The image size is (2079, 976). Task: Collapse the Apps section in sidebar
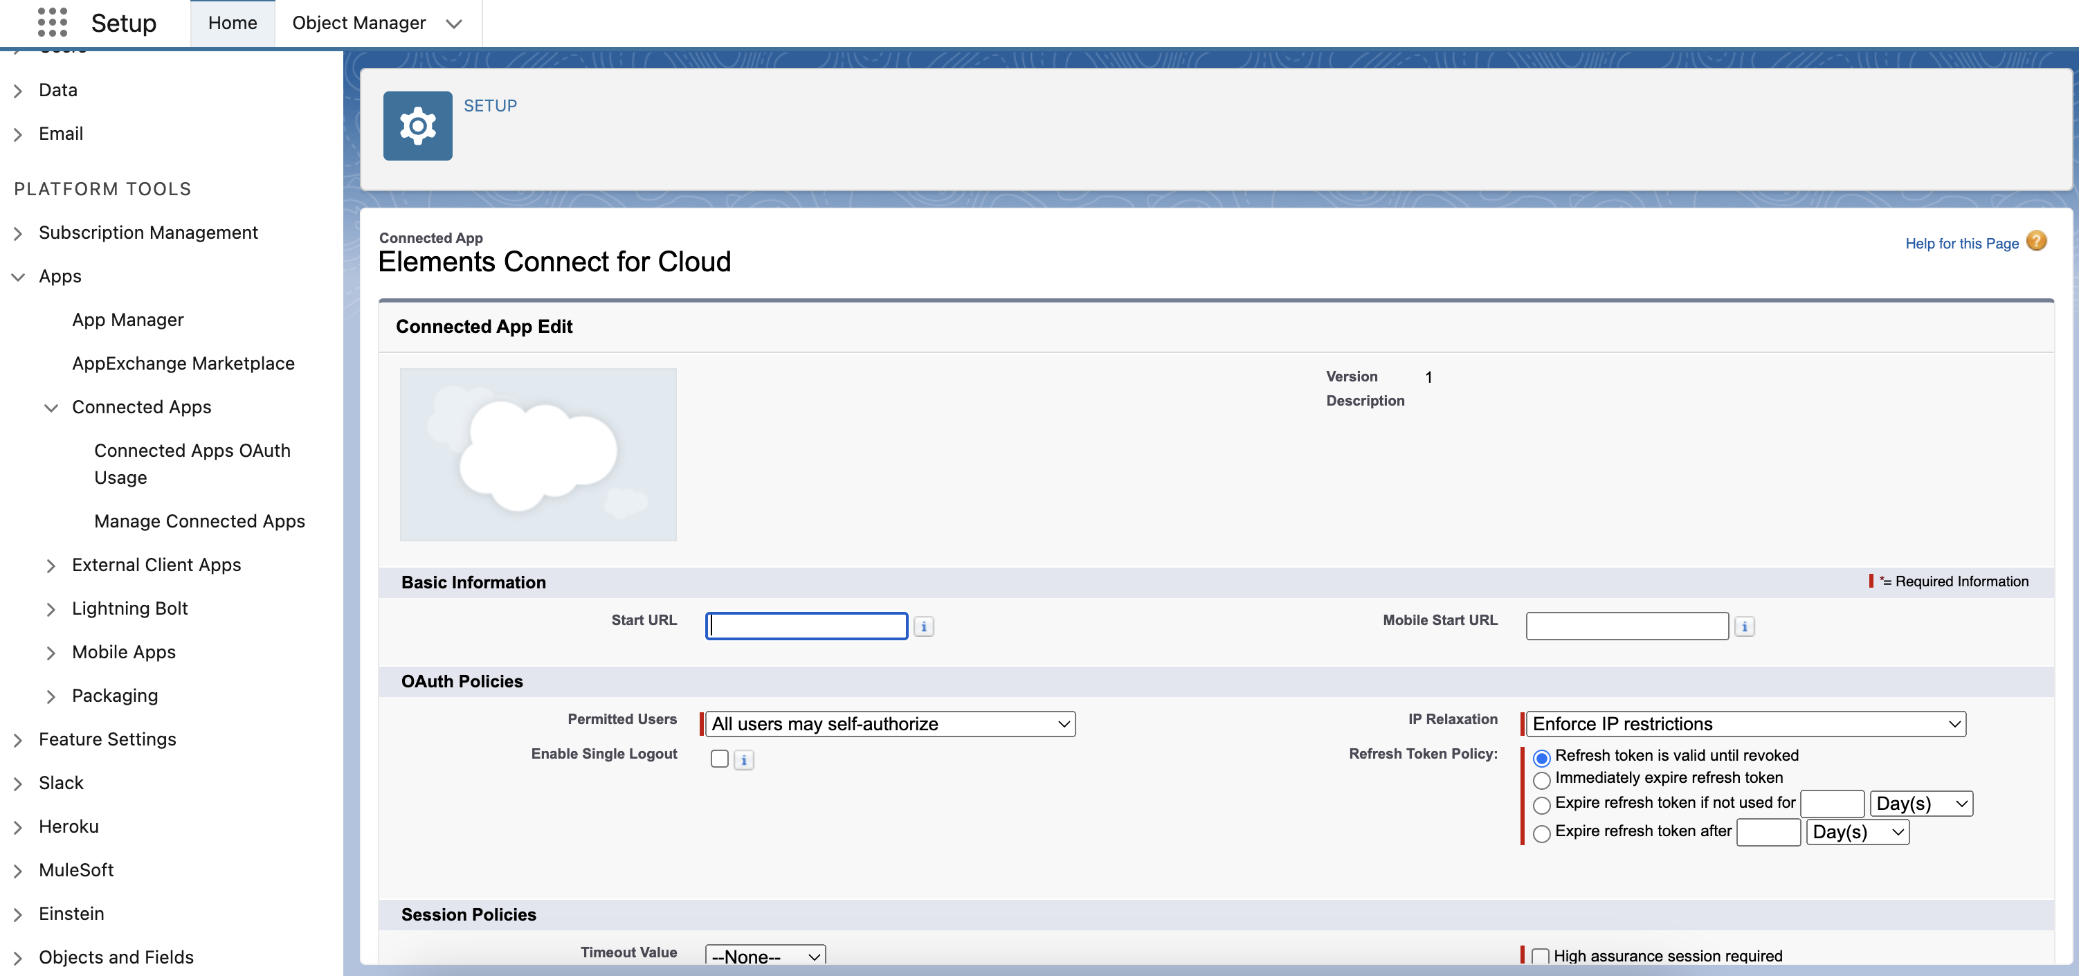coord(19,277)
